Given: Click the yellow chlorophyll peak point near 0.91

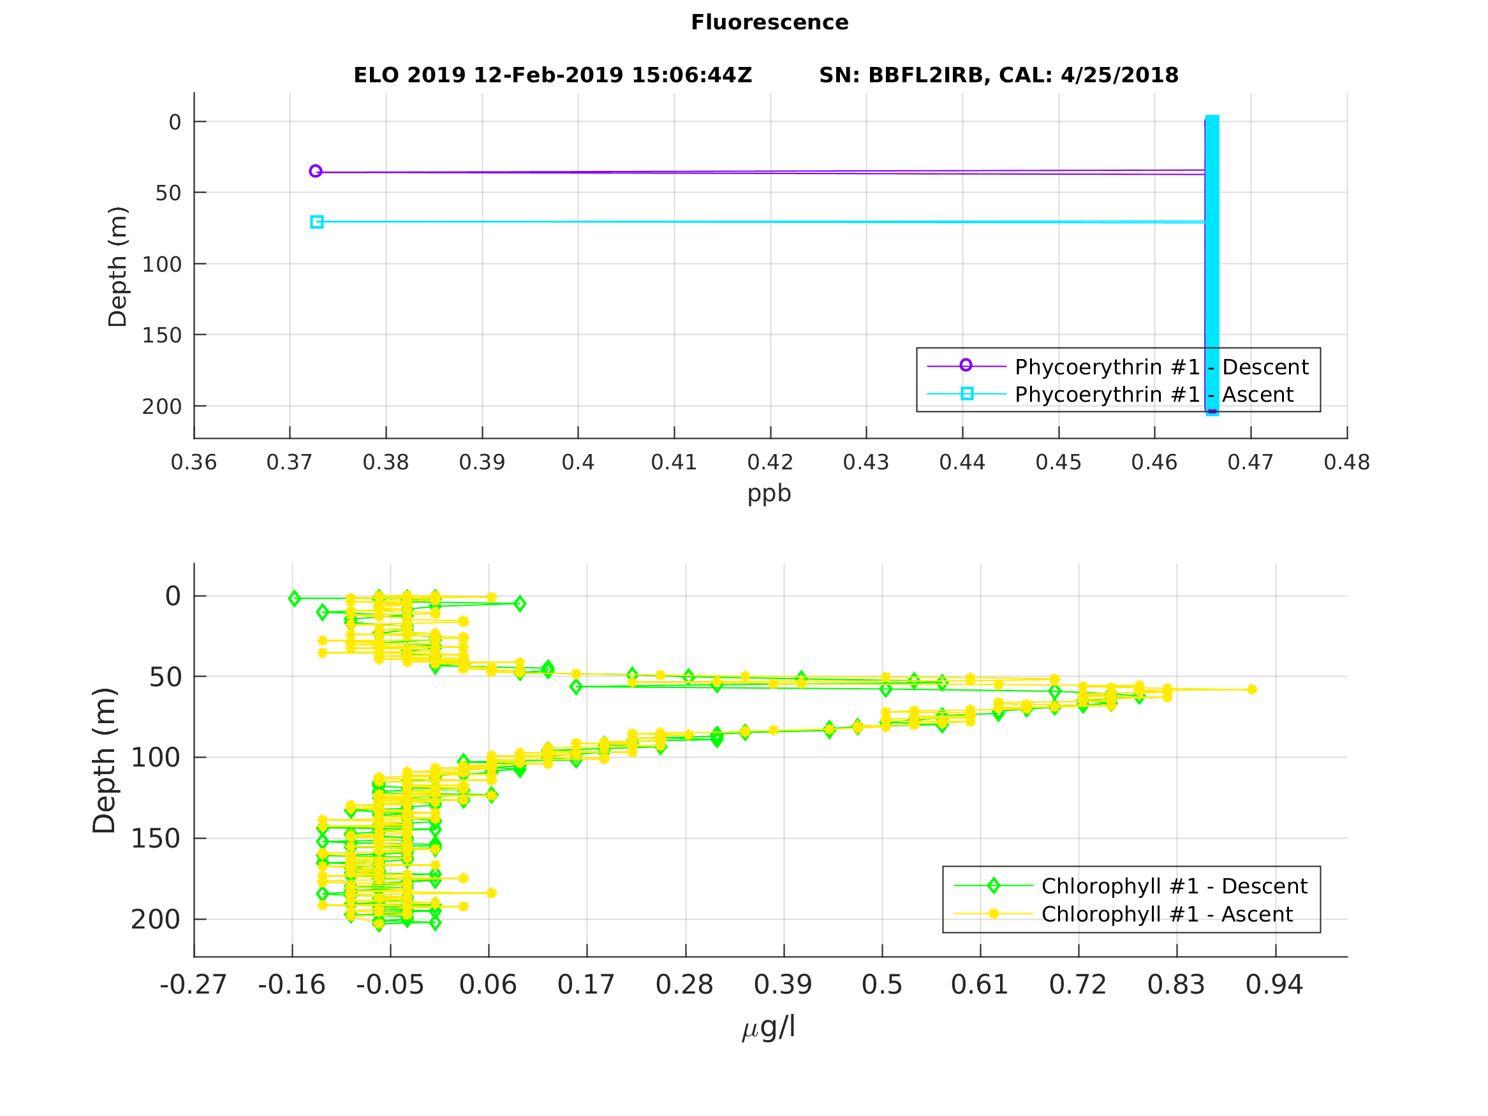Looking at the screenshot, I should pos(1252,689).
